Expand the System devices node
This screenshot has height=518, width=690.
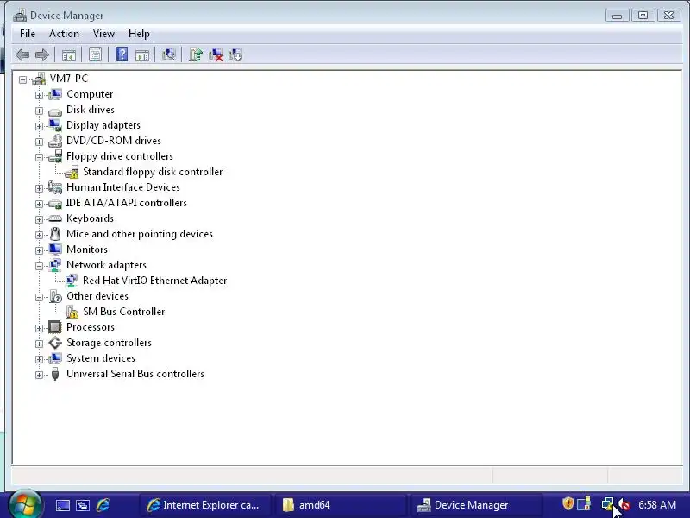(39, 359)
